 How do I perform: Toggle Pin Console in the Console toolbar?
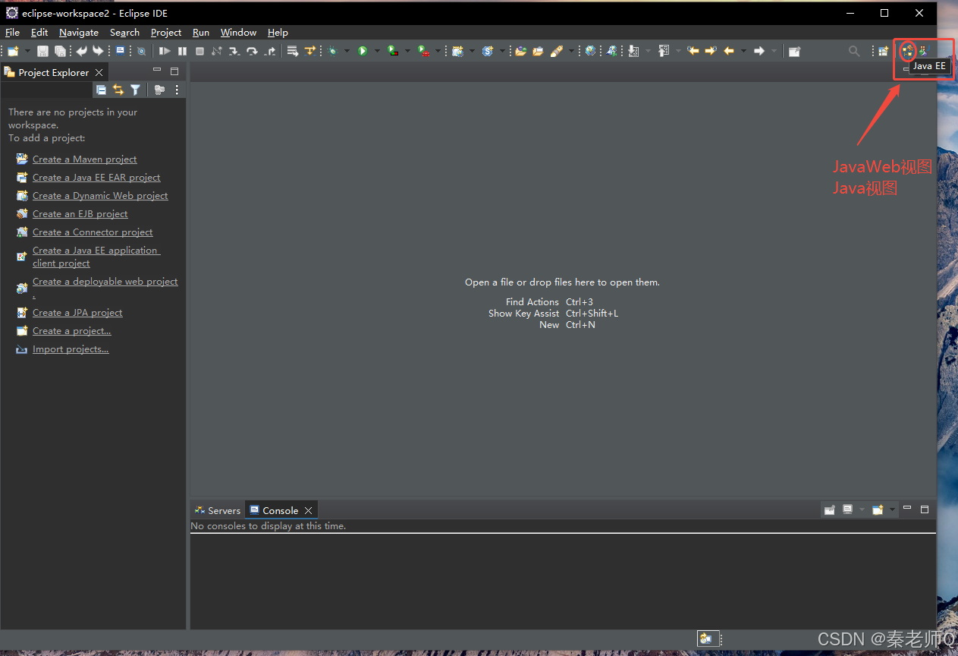pos(829,509)
